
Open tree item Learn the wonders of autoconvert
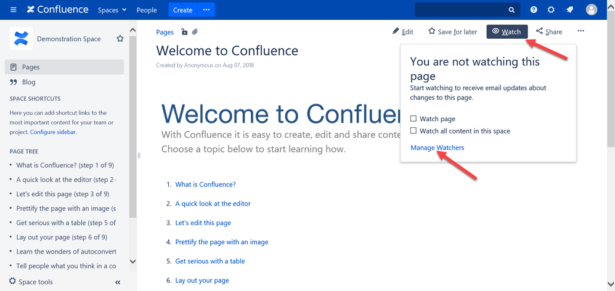(x=67, y=252)
